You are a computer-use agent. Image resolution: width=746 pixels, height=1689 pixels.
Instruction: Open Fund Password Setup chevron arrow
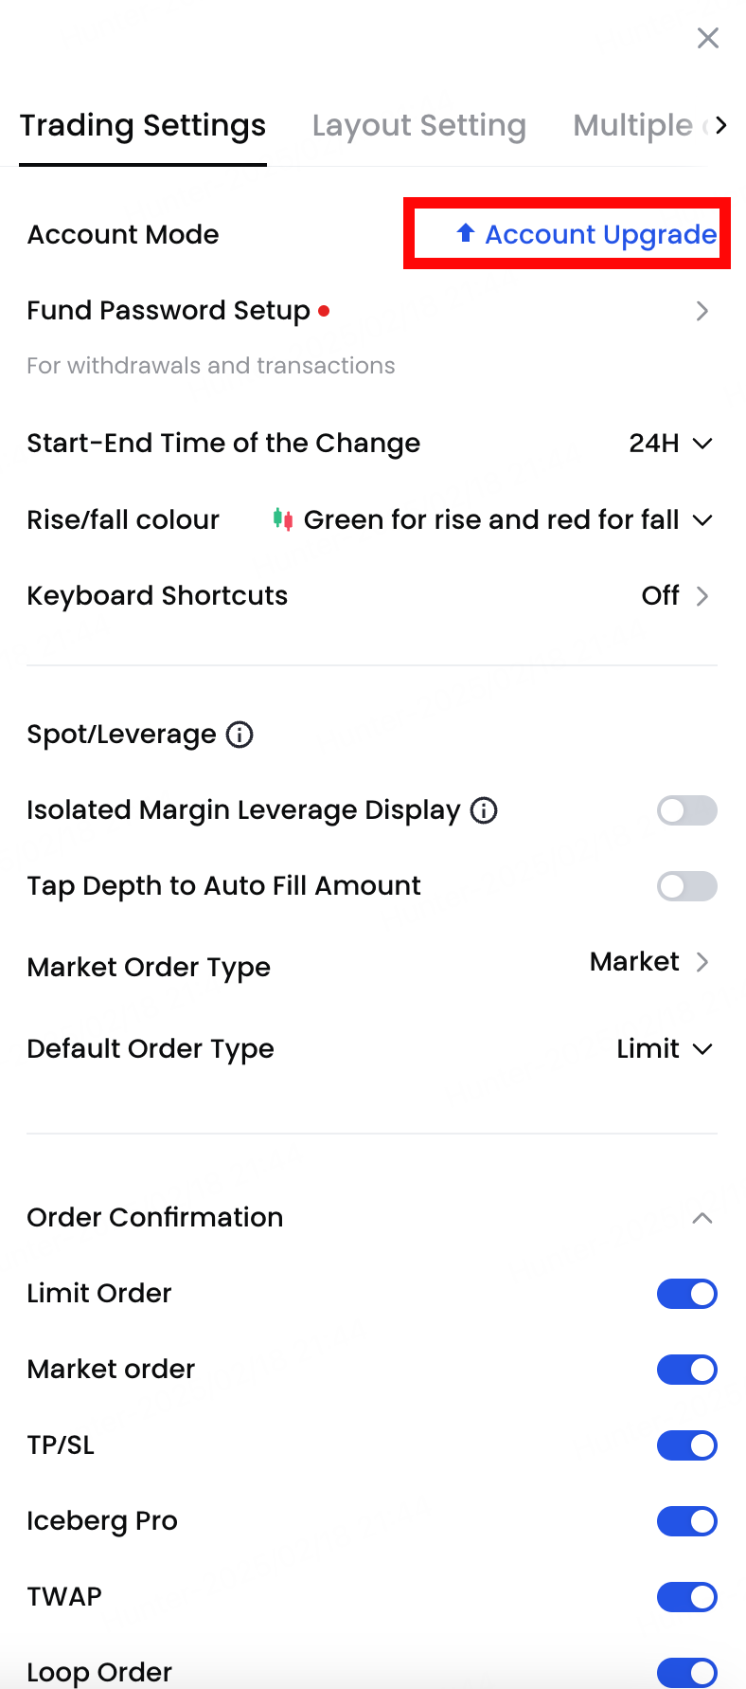click(x=702, y=311)
